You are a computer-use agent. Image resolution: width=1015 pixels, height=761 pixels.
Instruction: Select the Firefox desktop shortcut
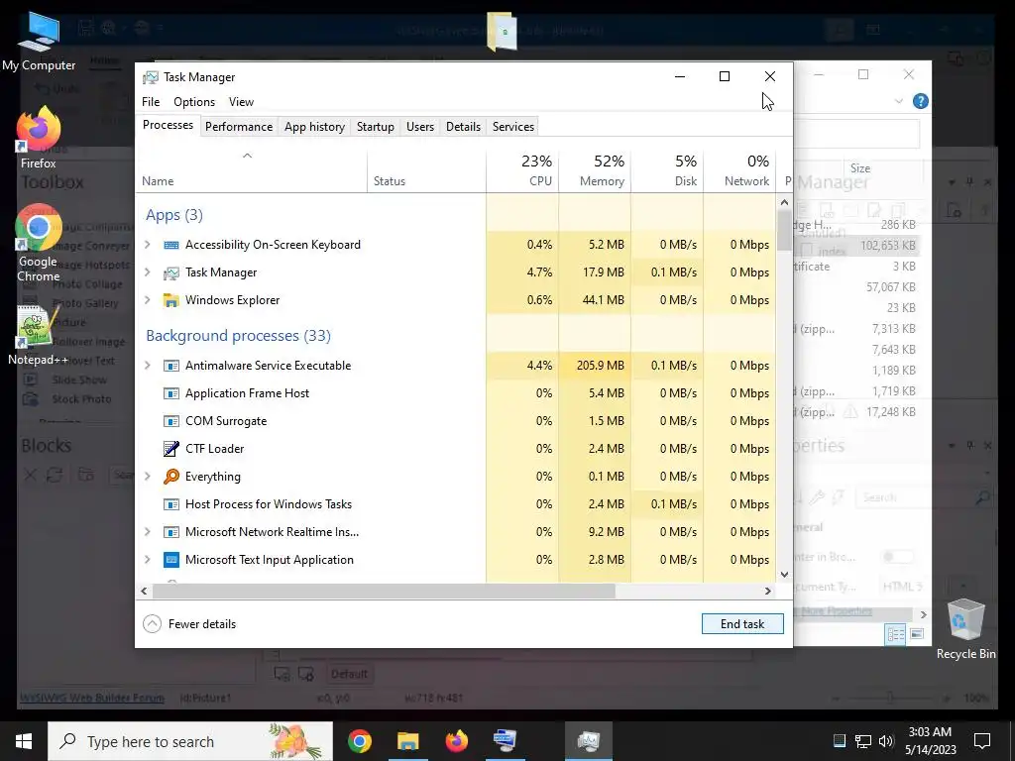click(x=39, y=139)
